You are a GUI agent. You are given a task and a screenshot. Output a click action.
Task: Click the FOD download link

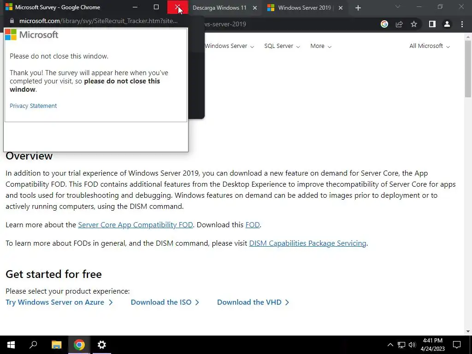tap(253, 225)
